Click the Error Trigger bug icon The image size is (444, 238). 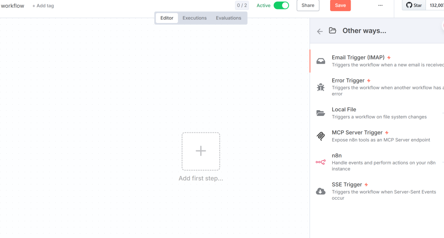click(x=321, y=87)
